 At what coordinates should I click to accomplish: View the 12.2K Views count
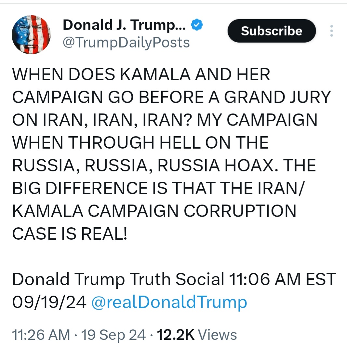[197, 335]
